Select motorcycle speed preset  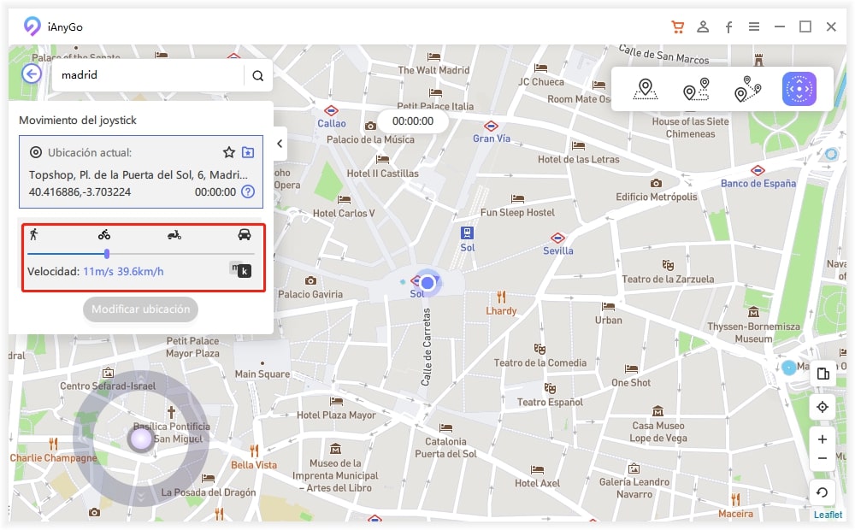[174, 234]
